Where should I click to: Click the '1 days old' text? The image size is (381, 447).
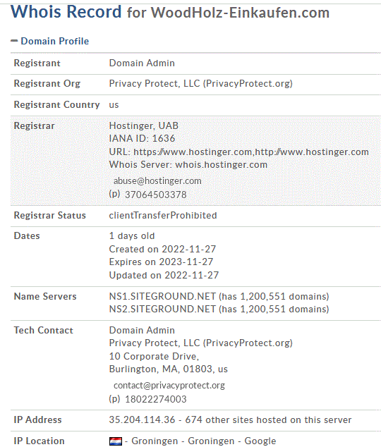click(132, 236)
